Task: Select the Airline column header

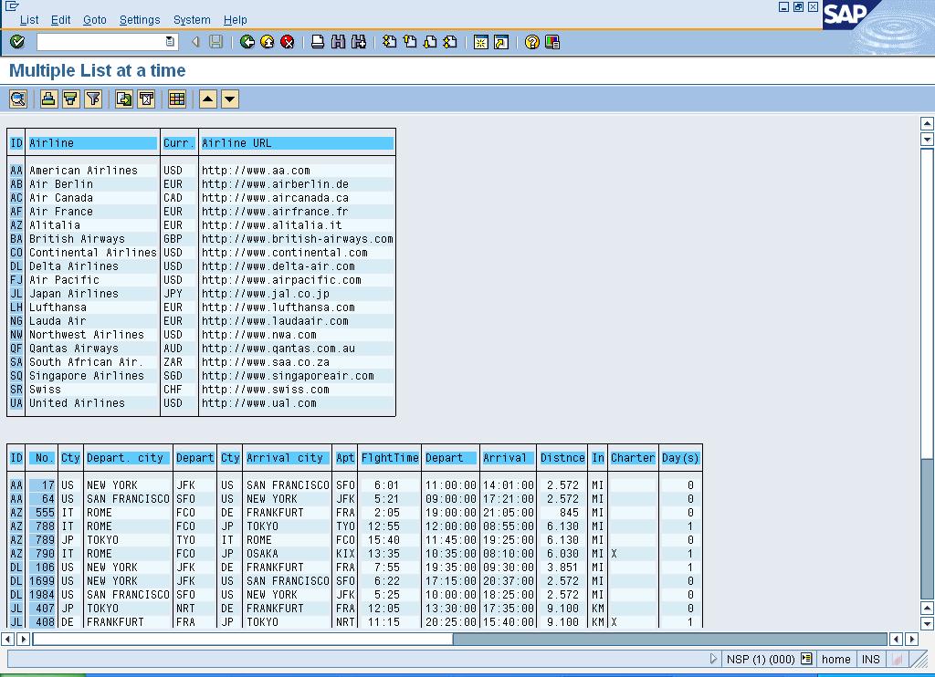Action: point(93,143)
